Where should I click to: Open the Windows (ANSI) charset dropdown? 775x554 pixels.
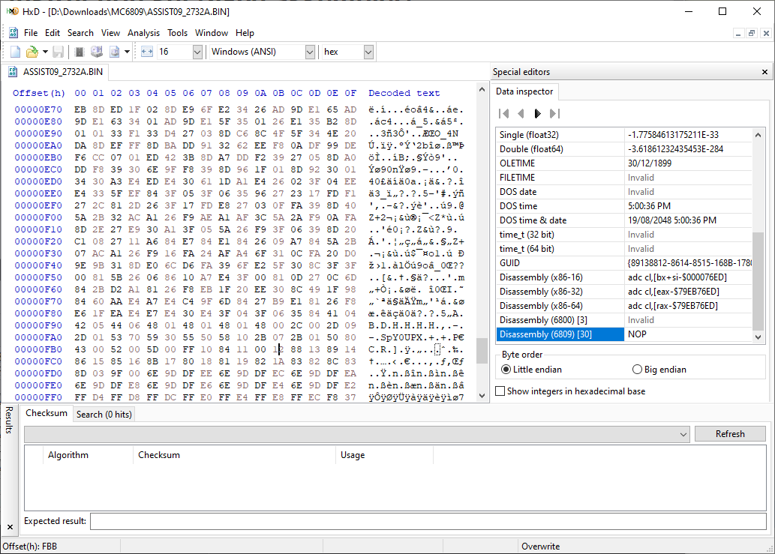pyautogui.click(x=310, y=52)
